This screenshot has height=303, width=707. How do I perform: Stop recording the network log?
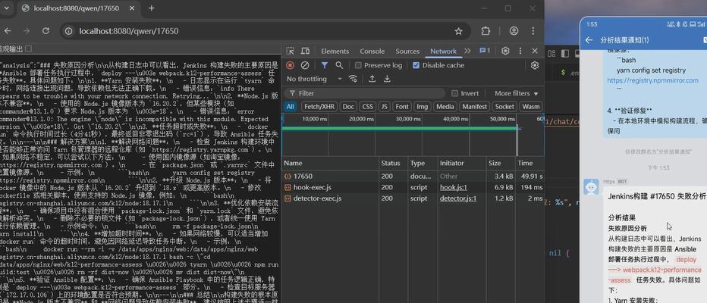pos(290,65)
